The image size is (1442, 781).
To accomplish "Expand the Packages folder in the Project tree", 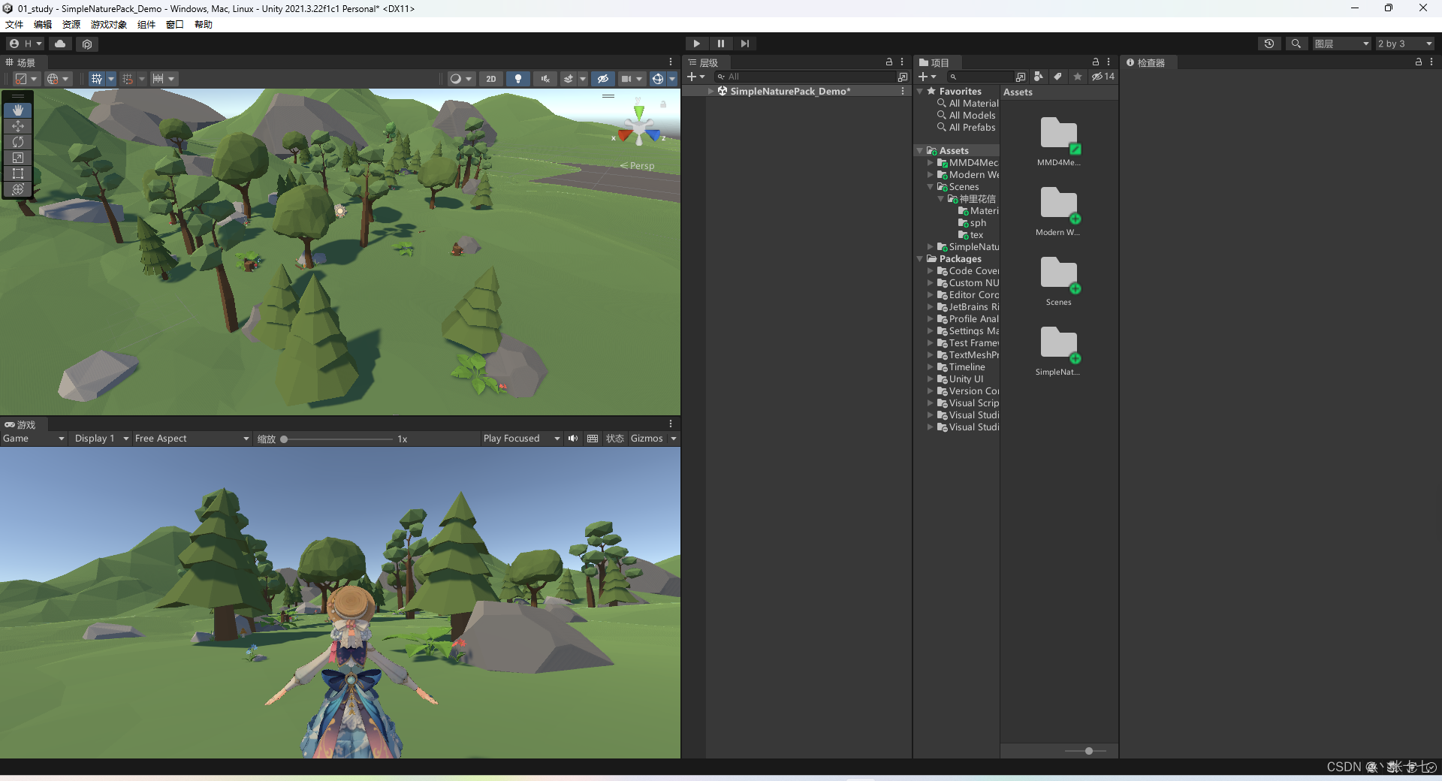I will click(x=919, y=258).
